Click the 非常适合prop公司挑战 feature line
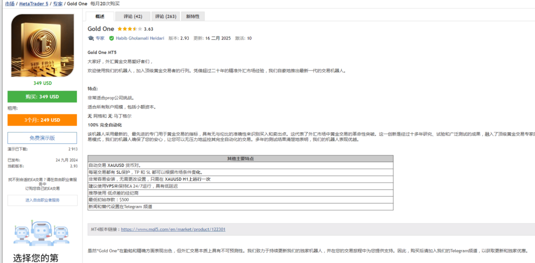 111,98
